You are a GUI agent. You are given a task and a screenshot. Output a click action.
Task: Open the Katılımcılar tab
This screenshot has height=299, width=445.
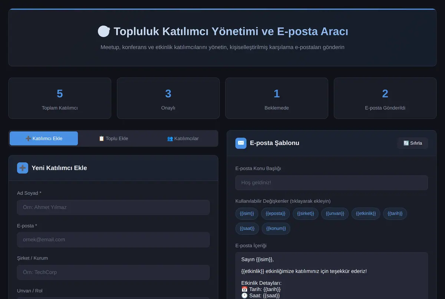point(183,138)
